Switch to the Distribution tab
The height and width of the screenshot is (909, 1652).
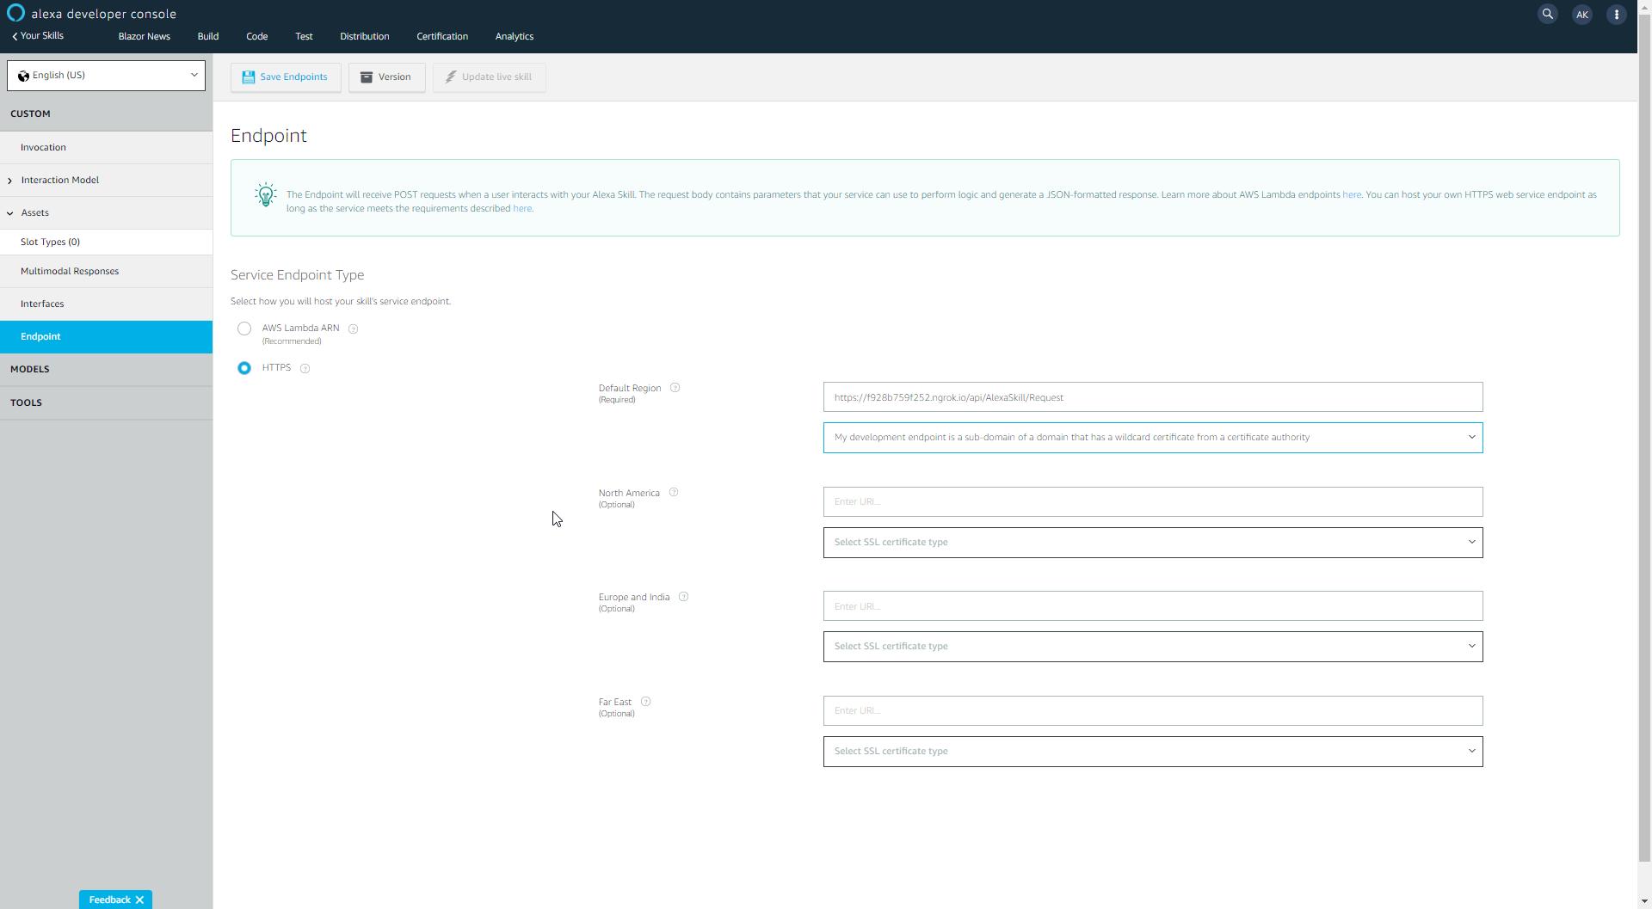pos(364,36)
